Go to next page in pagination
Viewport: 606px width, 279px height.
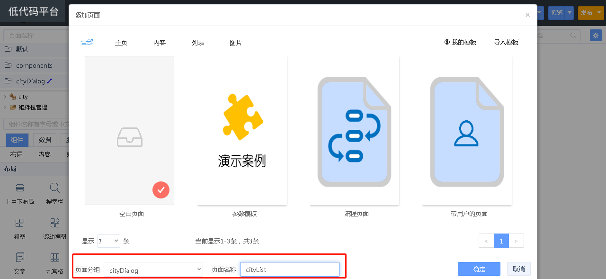(x=516, y=241)
